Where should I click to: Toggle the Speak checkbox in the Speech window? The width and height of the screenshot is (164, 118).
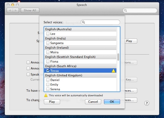click(28, 74)
